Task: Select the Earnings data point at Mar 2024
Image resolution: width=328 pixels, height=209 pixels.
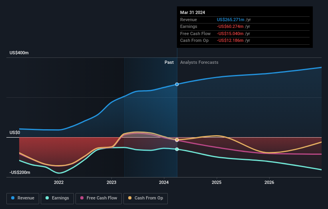Action: click(x=177, y=149)
